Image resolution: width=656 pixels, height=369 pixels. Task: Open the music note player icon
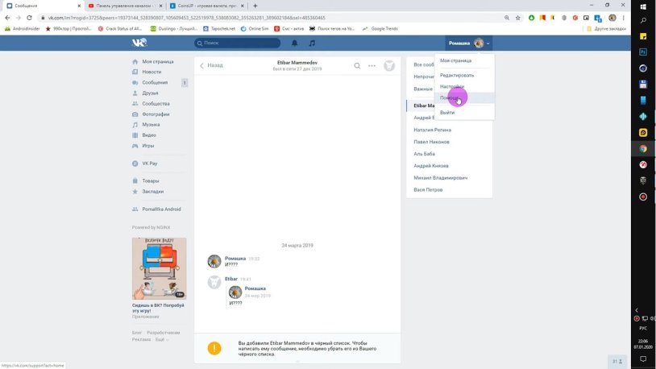click(x=312, y=43)
